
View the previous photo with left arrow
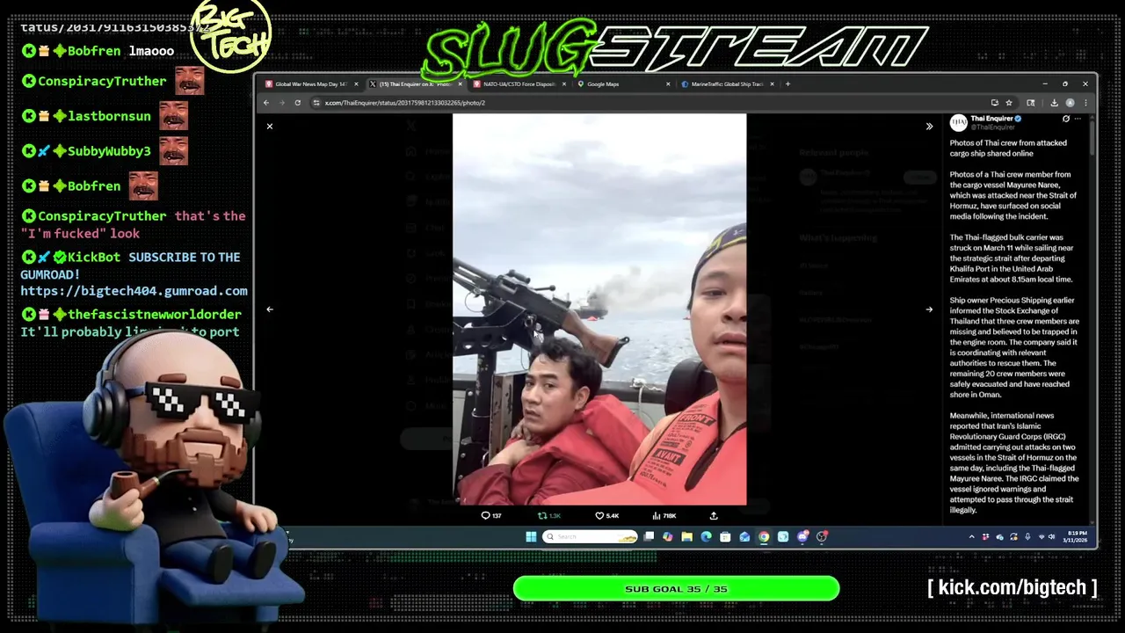pos(270,309)
